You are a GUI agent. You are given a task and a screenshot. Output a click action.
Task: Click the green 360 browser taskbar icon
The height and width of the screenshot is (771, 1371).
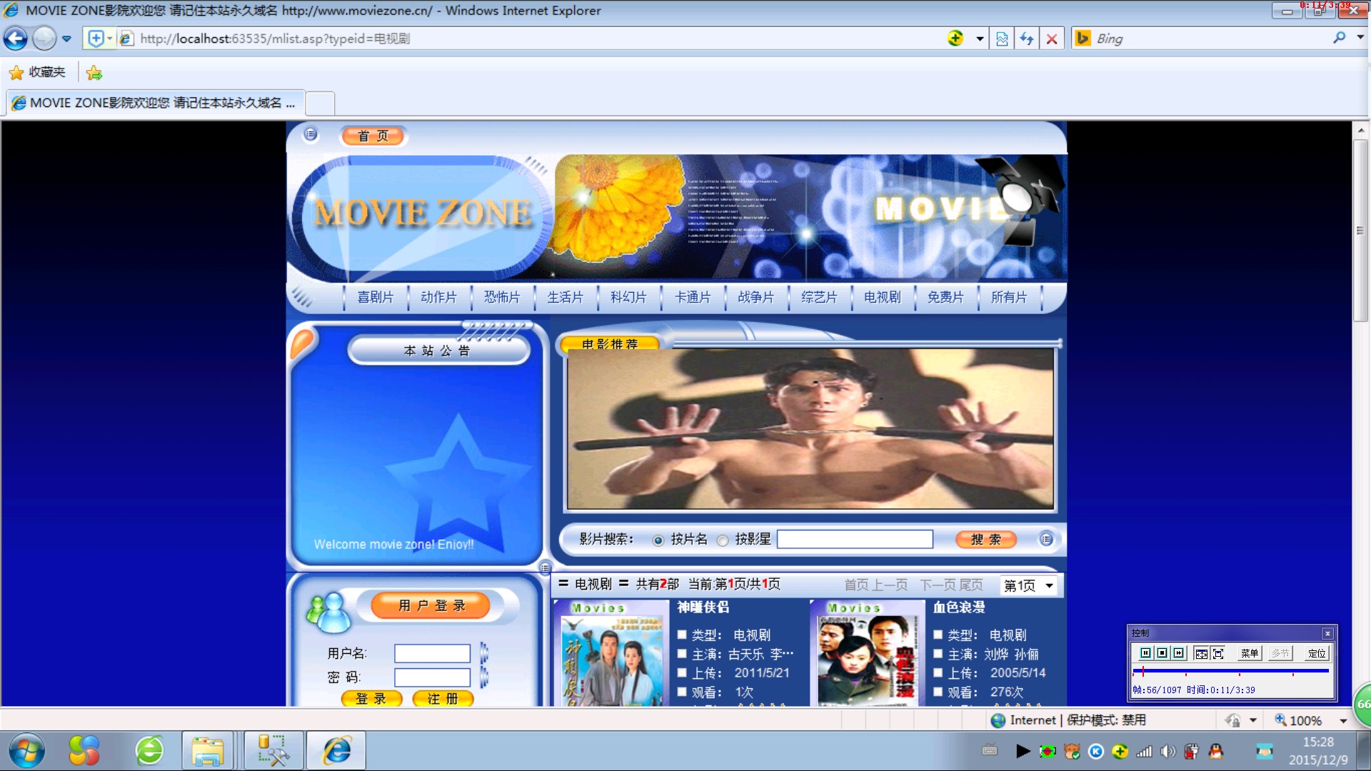click(149, 751)
